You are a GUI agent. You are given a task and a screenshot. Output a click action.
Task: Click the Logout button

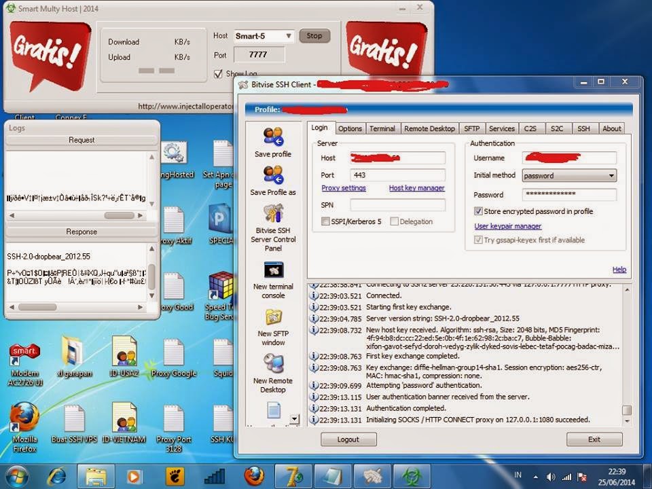pyautogui.click(x=348, y=439)
